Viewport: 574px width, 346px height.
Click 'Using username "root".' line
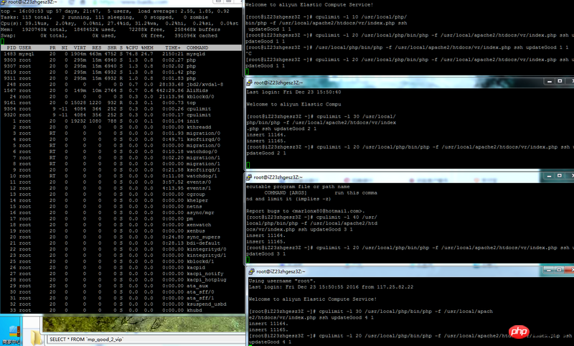click(x=281, y=281)
